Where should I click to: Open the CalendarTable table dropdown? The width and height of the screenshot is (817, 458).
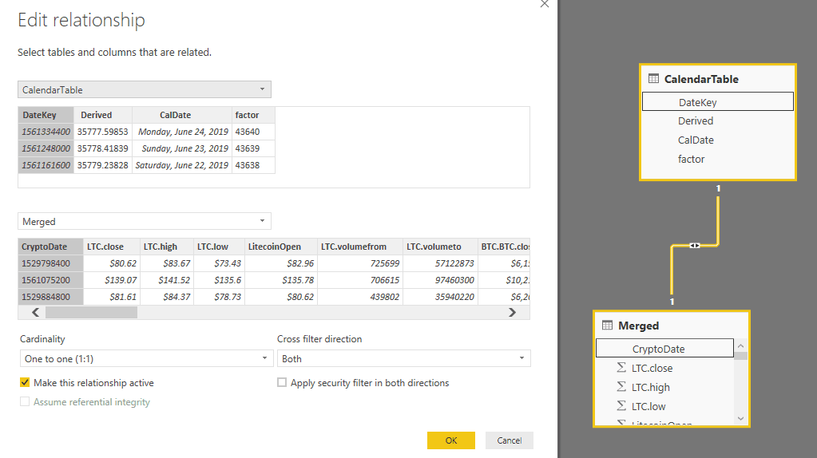145,89
